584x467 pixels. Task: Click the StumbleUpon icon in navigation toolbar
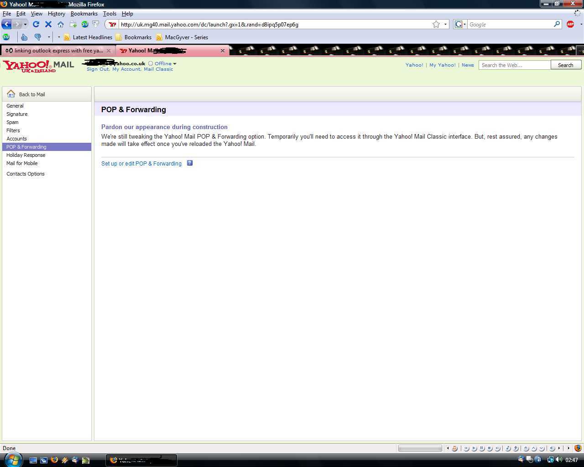click(85, 24)
